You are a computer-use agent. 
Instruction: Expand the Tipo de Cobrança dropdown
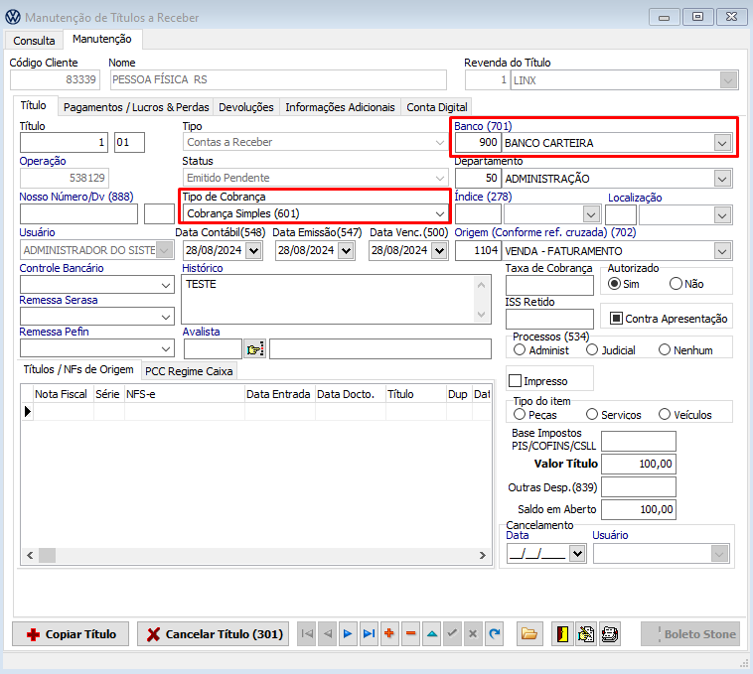pos(439,213)
